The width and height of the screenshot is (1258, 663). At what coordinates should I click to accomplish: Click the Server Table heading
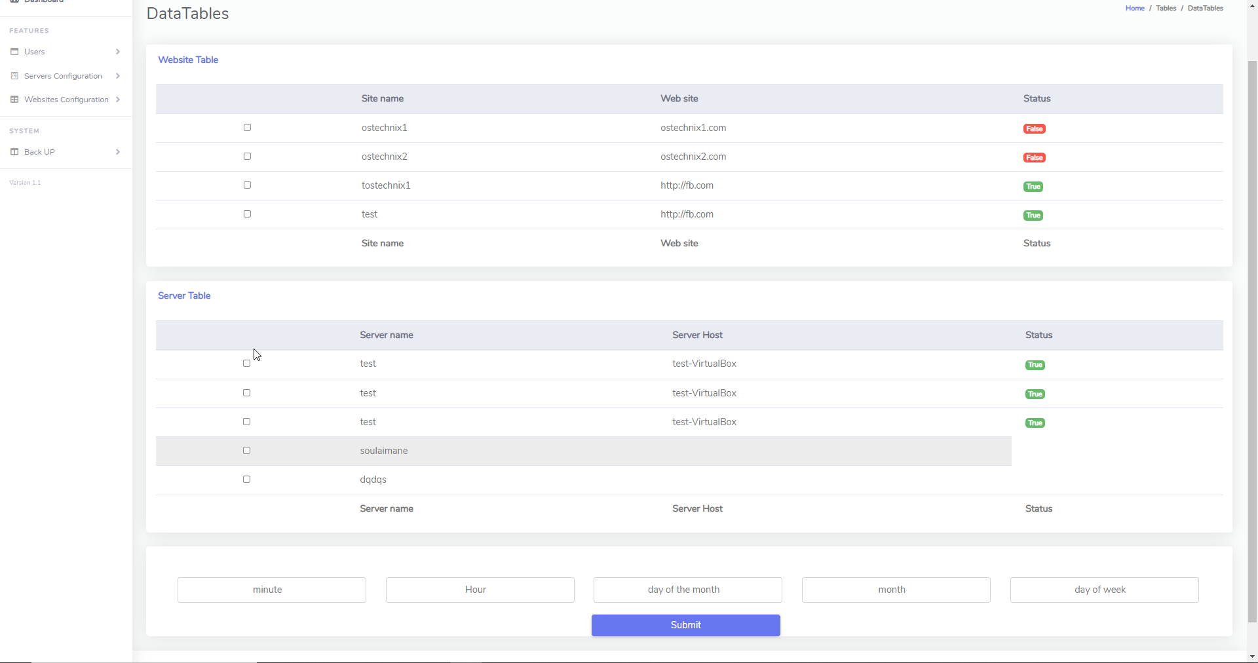184,295
